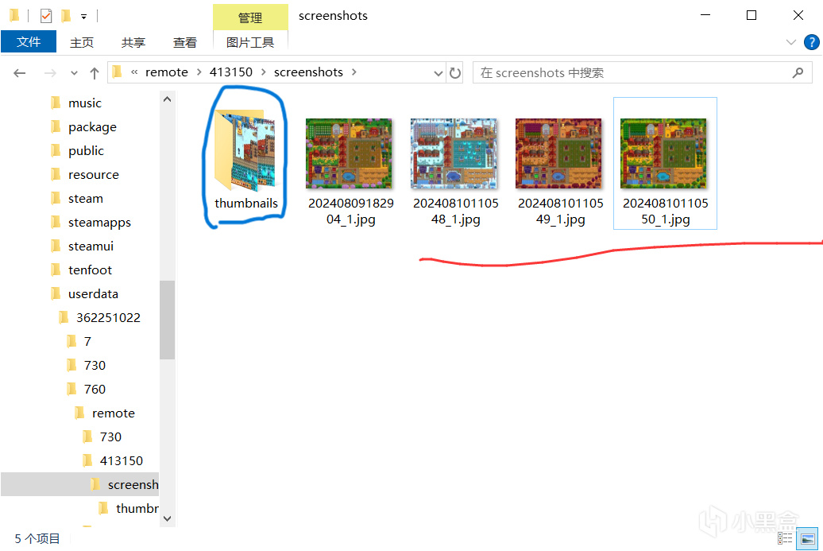Switch to the 共享 ribbon tab
Image resolution: width=823 pixels, height=551 pixels.
[133, 43]
